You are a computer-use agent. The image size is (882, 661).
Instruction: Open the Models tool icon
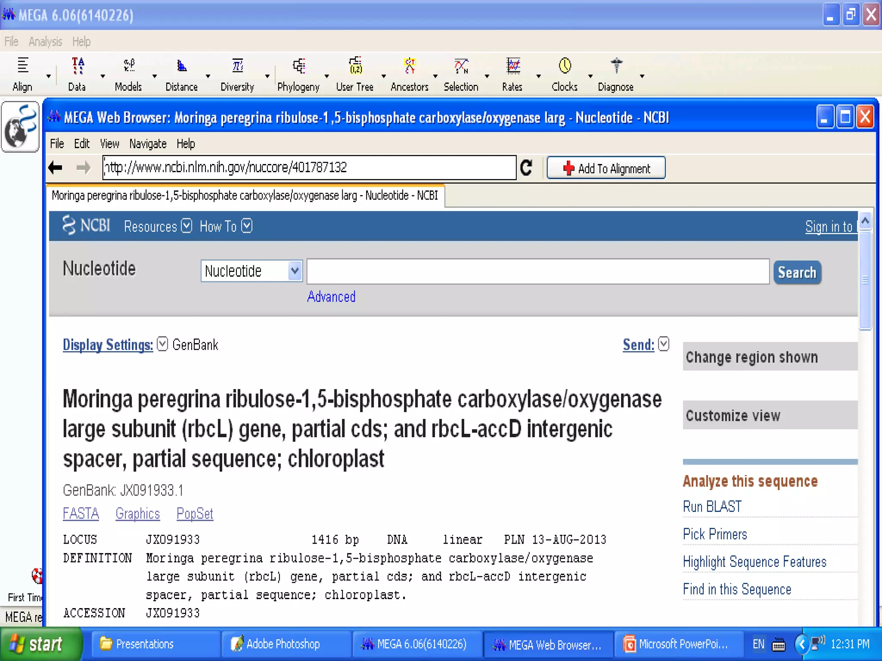click(128, 74)
